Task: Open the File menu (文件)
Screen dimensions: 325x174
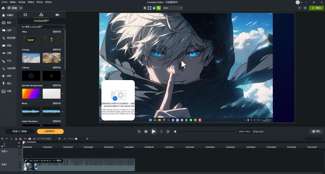Action: click(x=4, y=2)
